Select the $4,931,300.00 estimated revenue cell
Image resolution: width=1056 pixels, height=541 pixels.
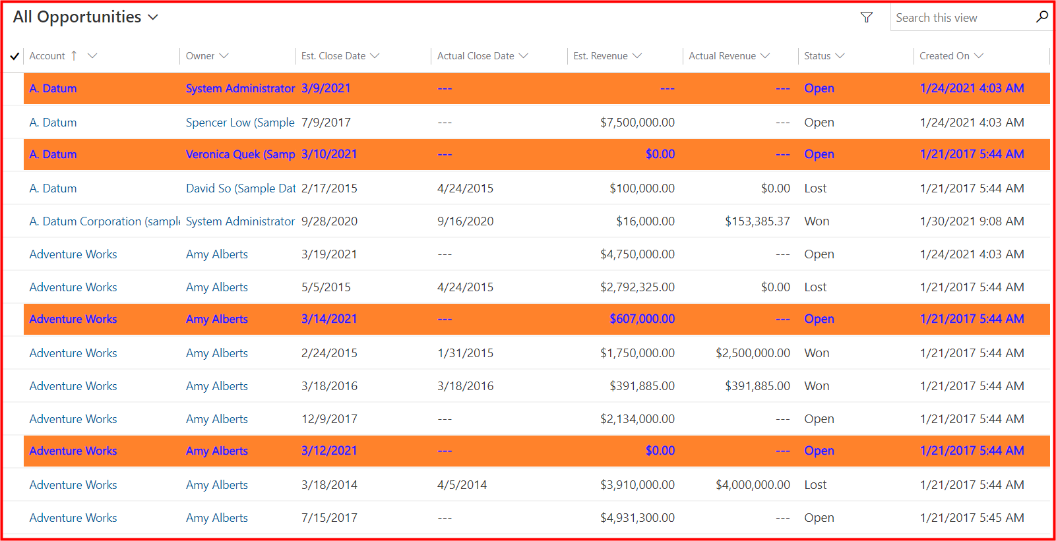click(x=637, y=518)
